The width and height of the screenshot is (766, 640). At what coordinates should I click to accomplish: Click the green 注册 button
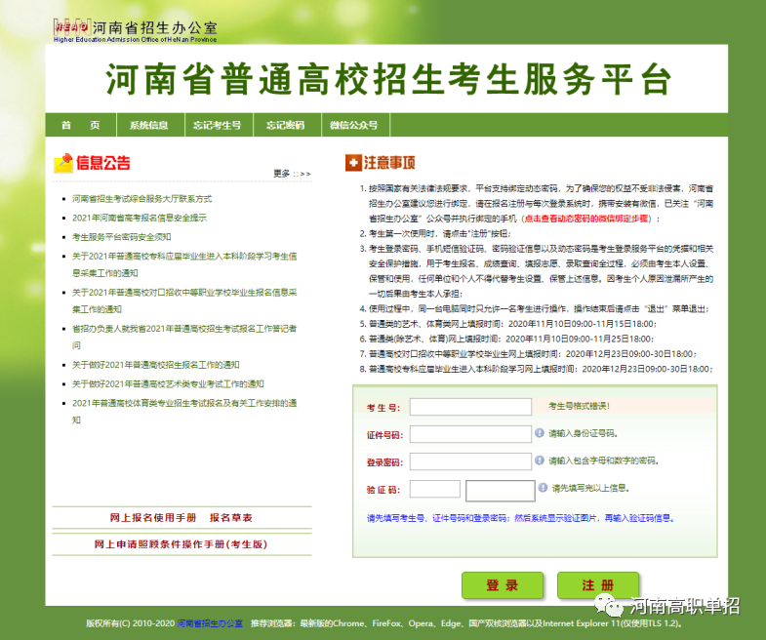[x=598, y=584]
